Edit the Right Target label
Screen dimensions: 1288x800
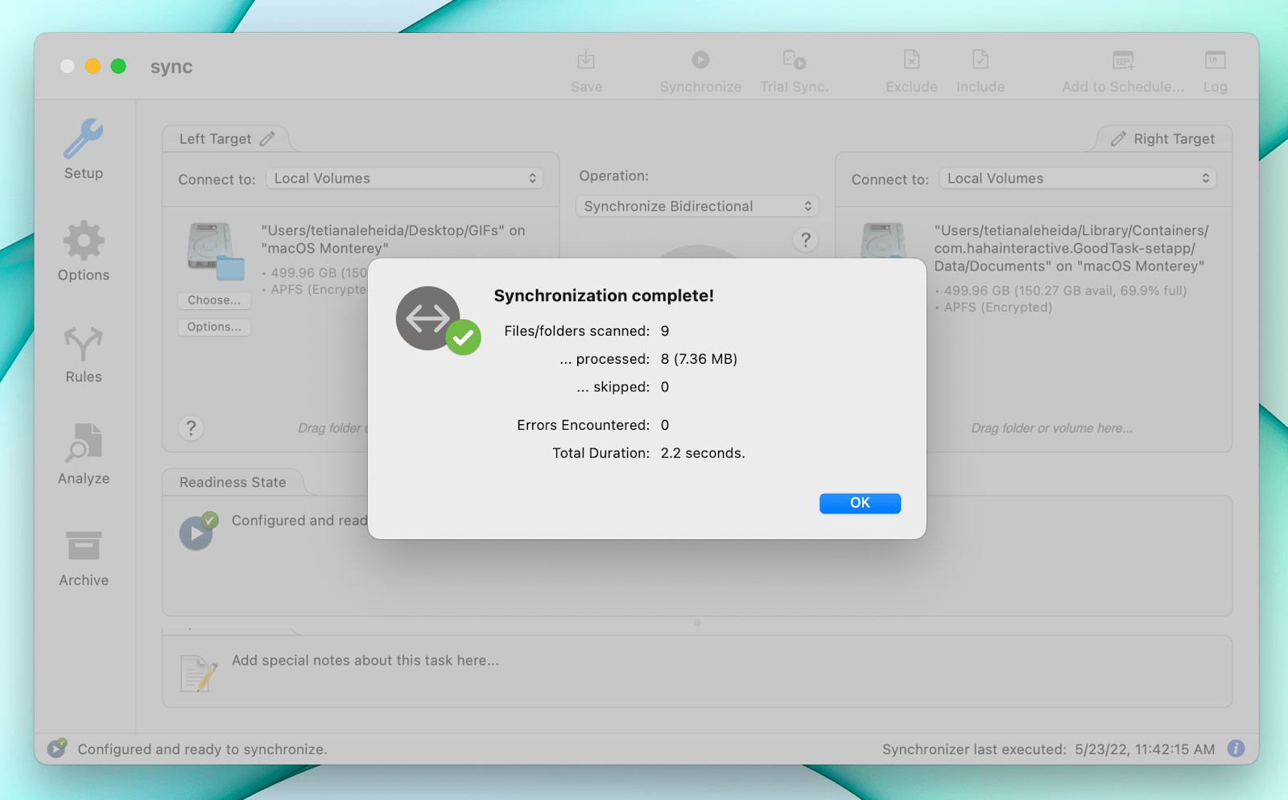tap(1119, 138)
